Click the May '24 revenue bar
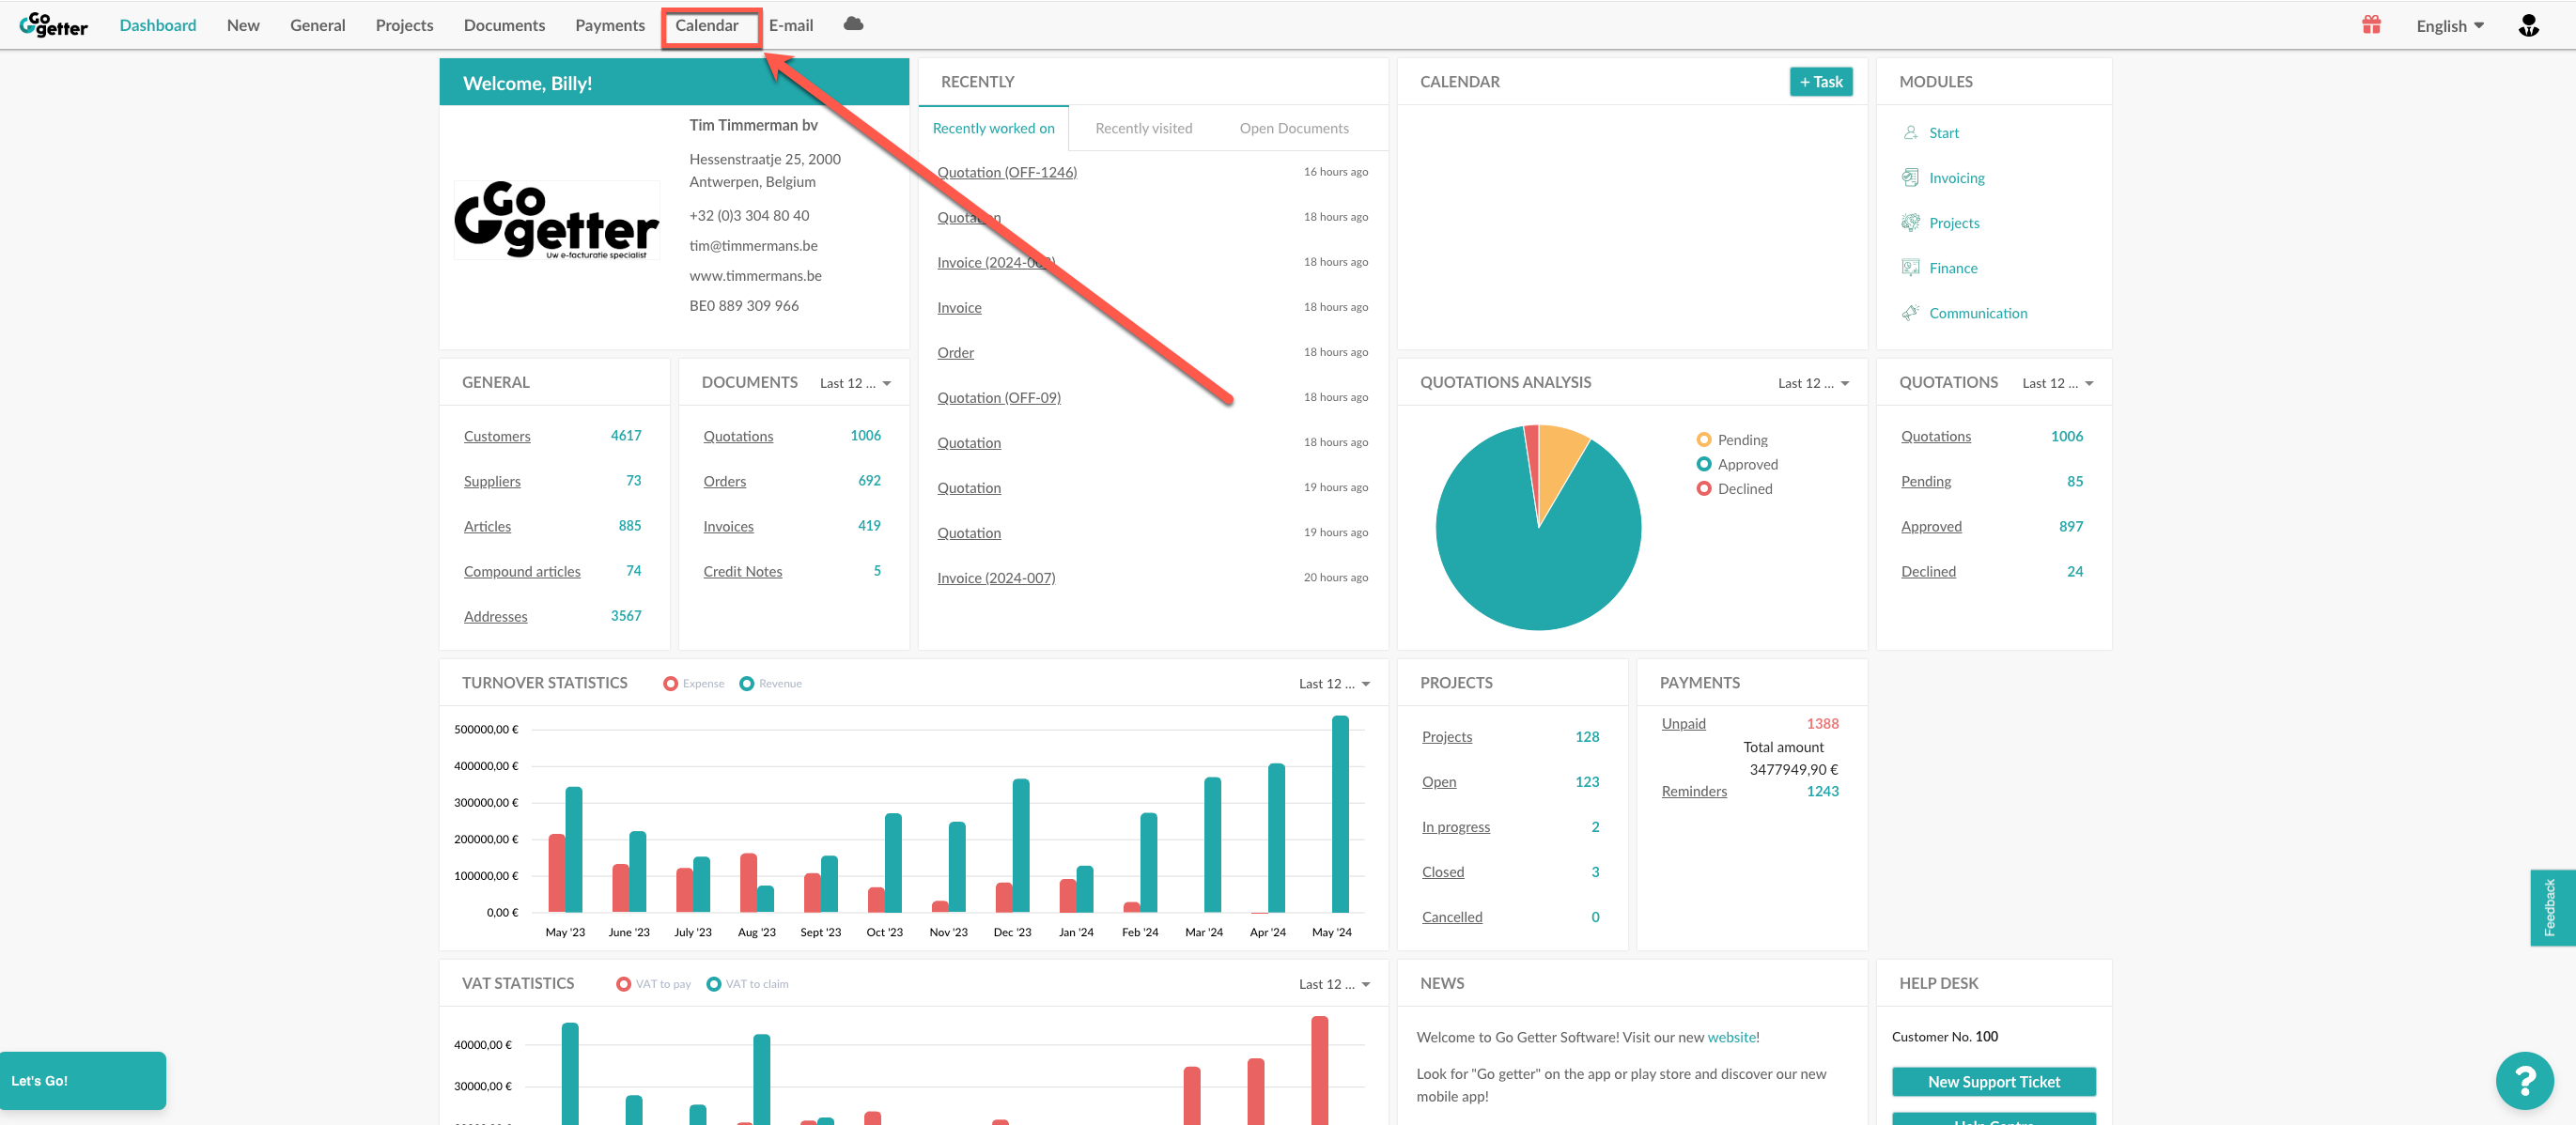 (1339, 813)
